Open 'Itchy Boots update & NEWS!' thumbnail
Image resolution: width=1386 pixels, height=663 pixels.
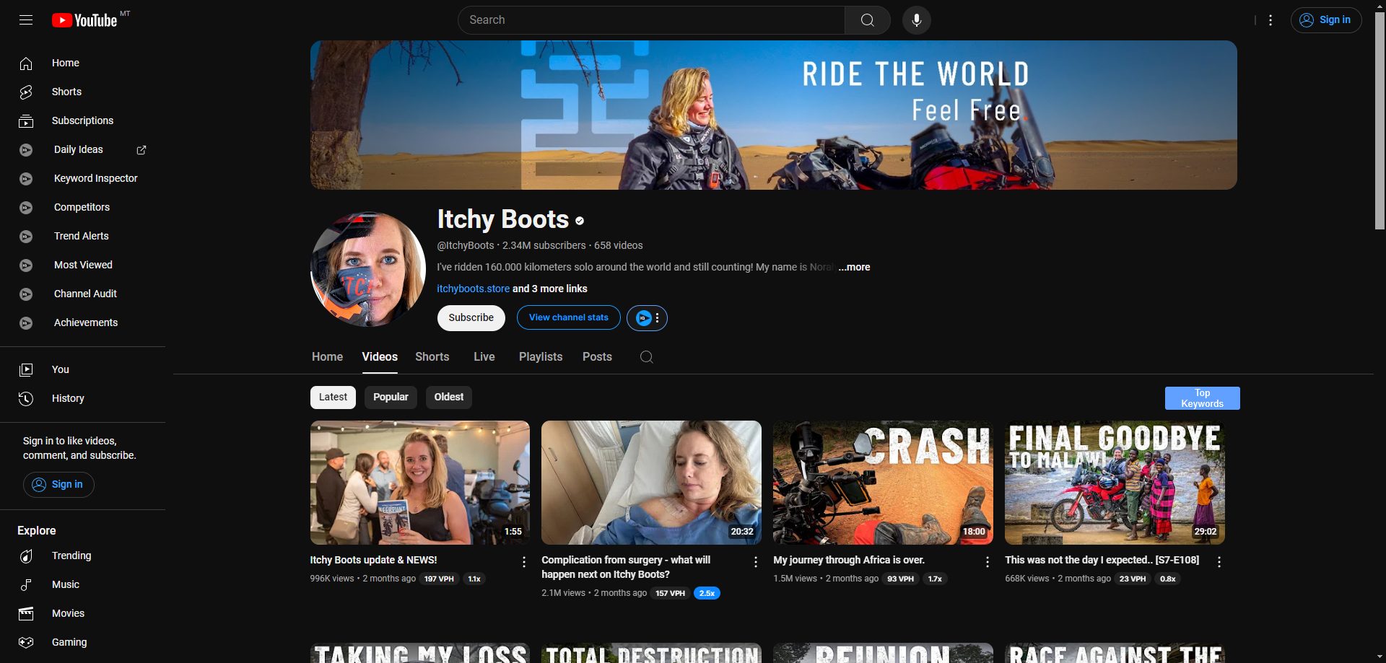tap(420, 483)
